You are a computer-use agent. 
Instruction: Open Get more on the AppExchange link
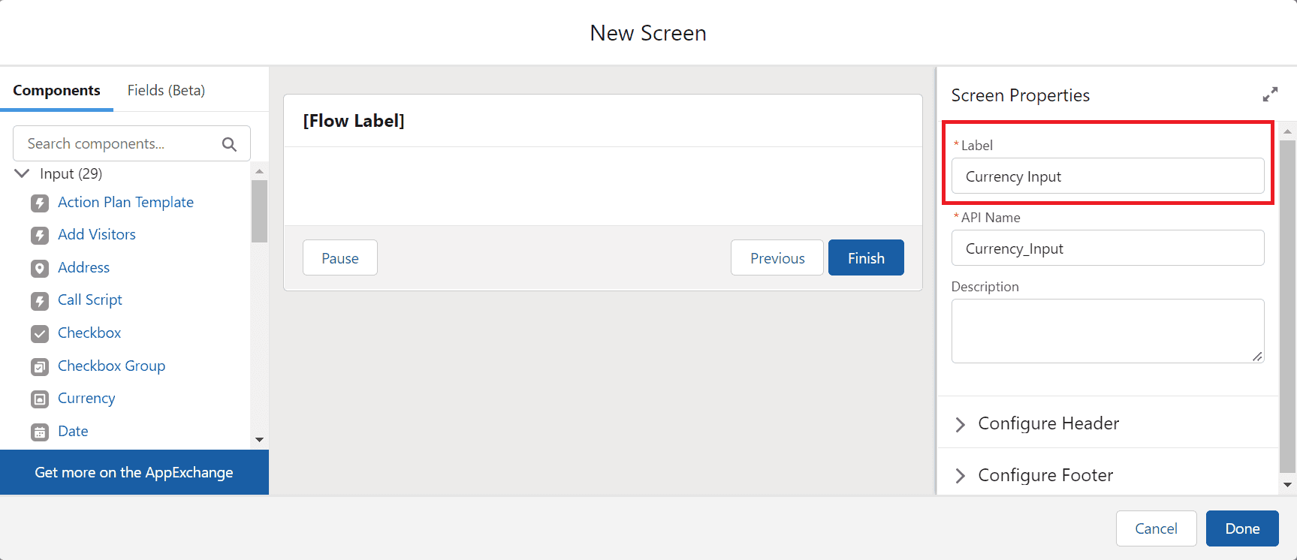pyautogui.click(x=134, y=472)
